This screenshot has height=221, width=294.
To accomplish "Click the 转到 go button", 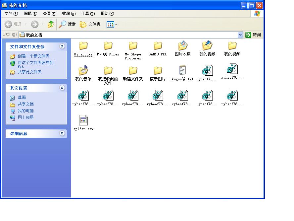I will pyautogui.click(x=253, y=35).
